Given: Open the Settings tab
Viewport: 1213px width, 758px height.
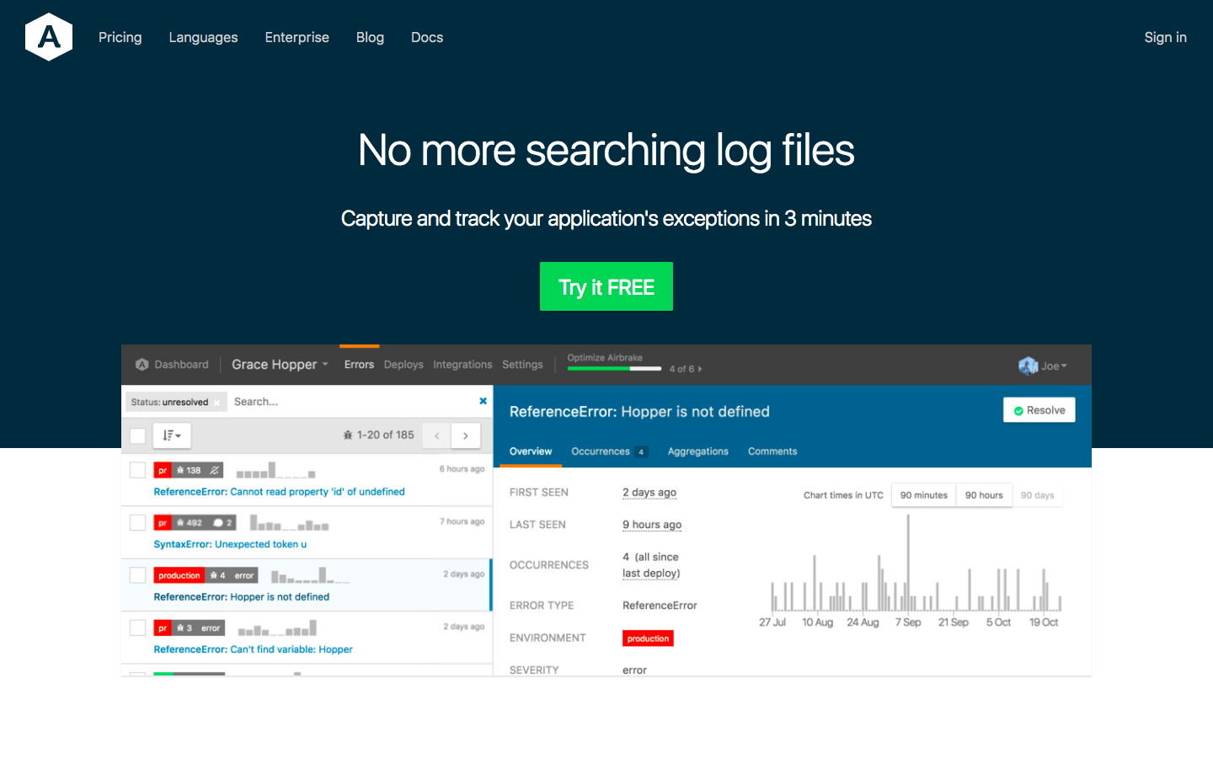Looking at the screenshot, I should pyautogui.click(x=522, y=365).
